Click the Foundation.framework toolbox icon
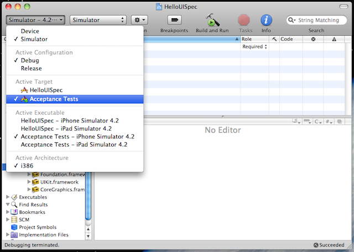Screen dimensions: 354x252 tap(35, 174)
